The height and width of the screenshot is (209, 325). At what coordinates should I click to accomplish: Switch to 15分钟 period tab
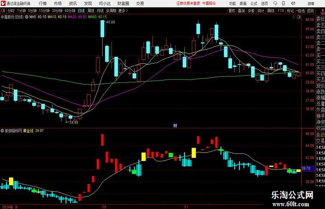44,11
